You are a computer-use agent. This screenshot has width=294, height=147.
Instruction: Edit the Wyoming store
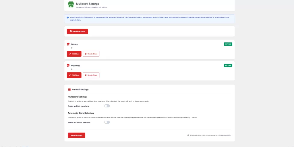tap(74, 75)
